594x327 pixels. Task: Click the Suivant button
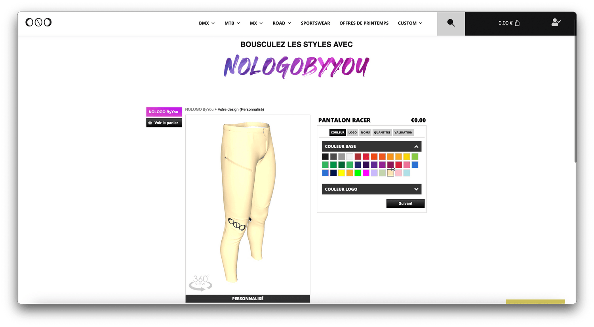coord(406,203)
